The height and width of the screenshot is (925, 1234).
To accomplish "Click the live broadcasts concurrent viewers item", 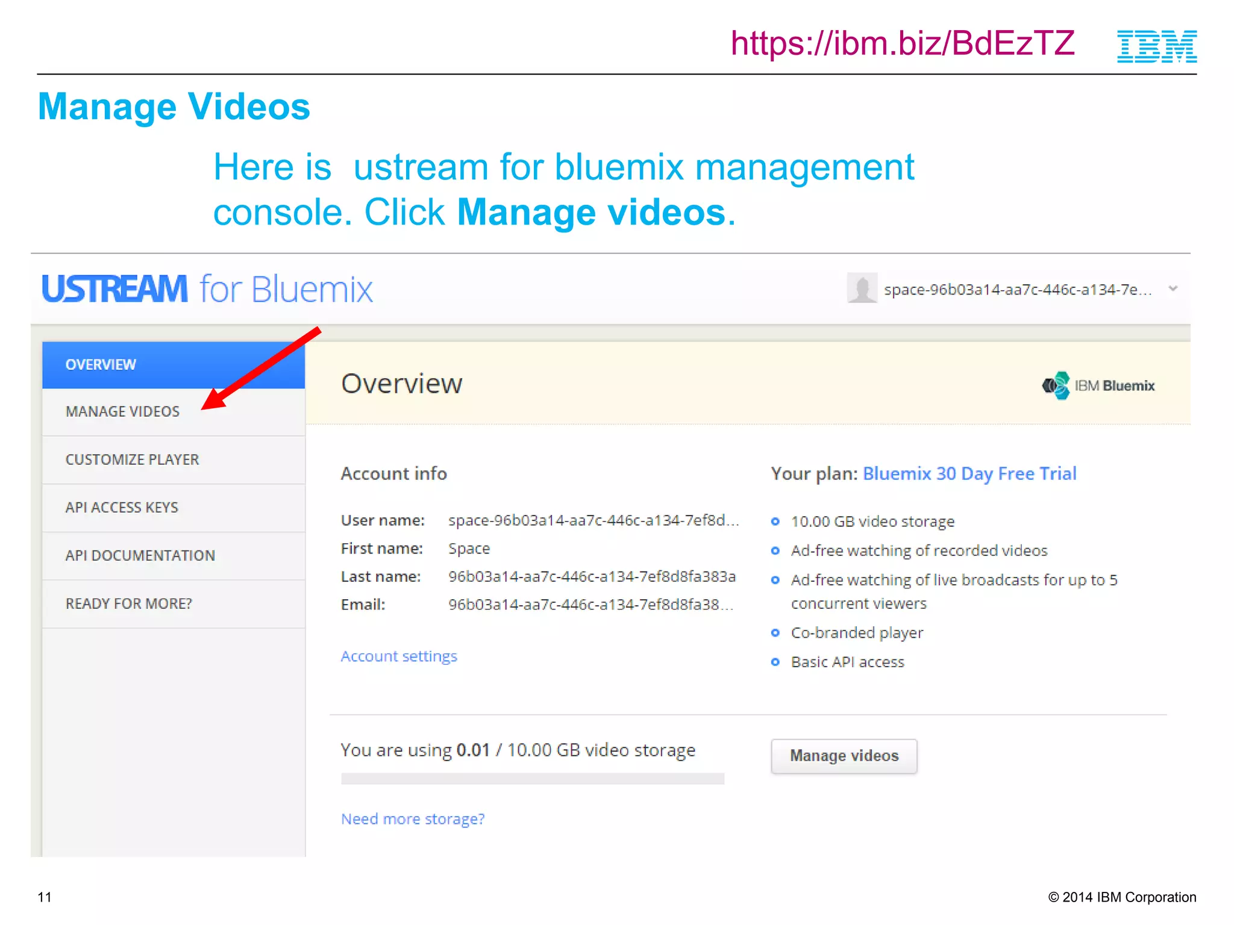I will pos(954,591).
